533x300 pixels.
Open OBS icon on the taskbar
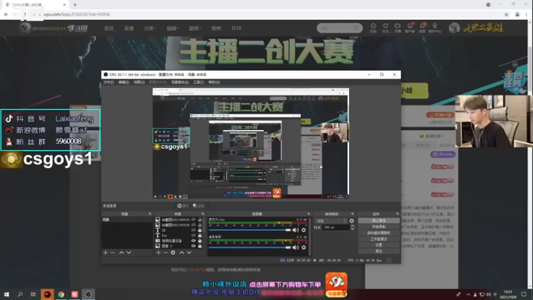[88, 295]
